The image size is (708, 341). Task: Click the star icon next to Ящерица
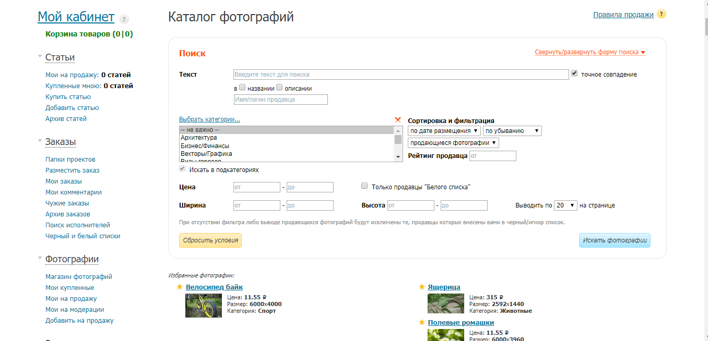[x=422, y=287]
